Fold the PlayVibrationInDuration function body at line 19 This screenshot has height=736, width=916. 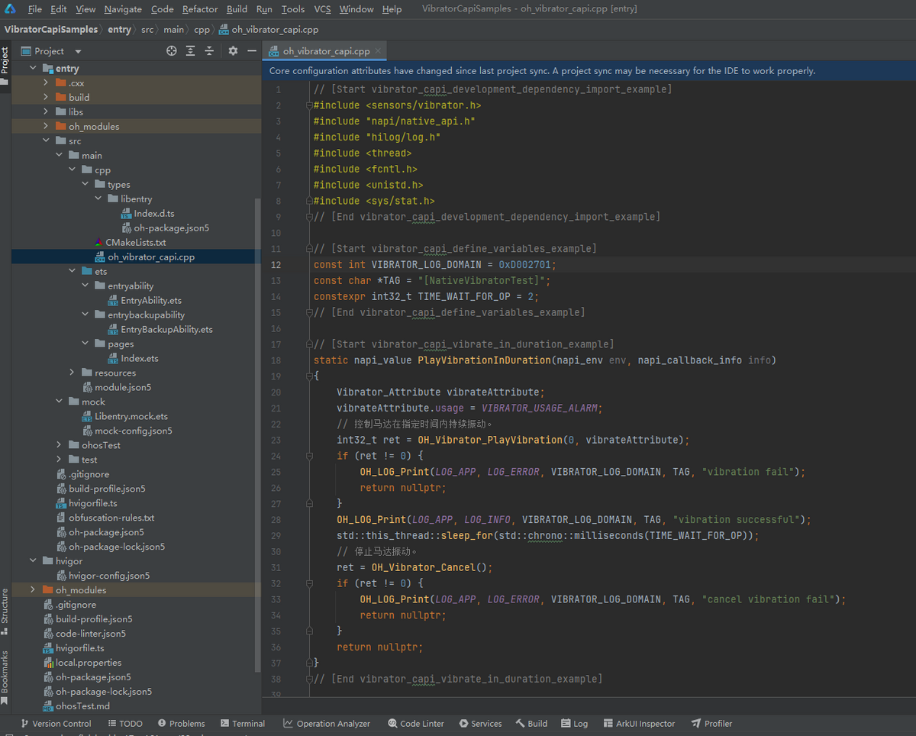pyautogui.click(x=309, y=376)
